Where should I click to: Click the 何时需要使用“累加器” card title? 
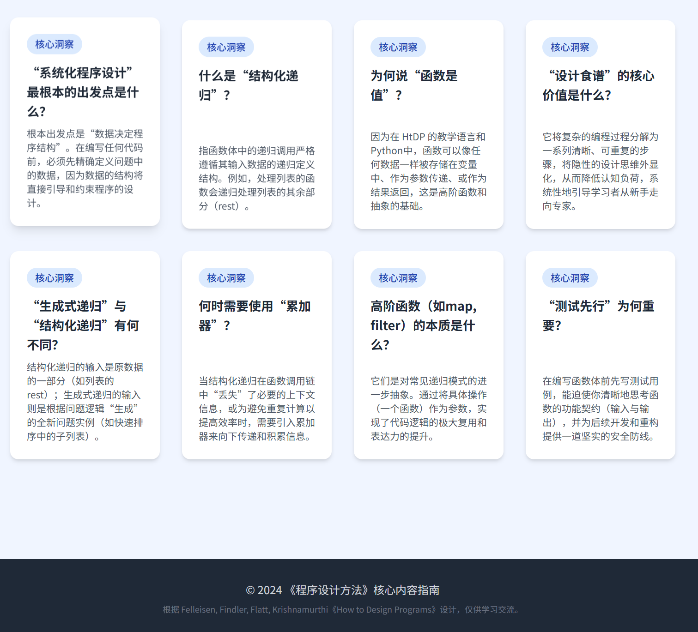pyautogui.click(x=255, y=316)
